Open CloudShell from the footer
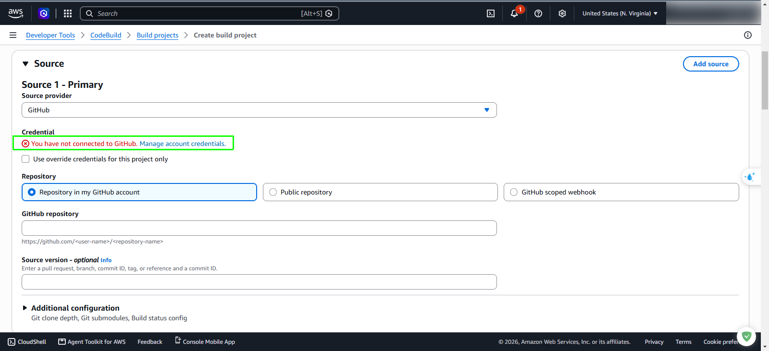This screenshot has height=351, width=769. [x=27, y=342]
